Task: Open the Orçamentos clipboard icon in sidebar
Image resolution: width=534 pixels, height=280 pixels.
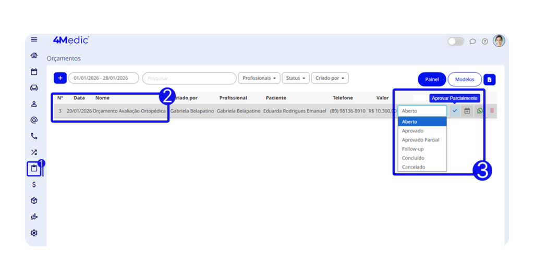Action: coord(34,169)
